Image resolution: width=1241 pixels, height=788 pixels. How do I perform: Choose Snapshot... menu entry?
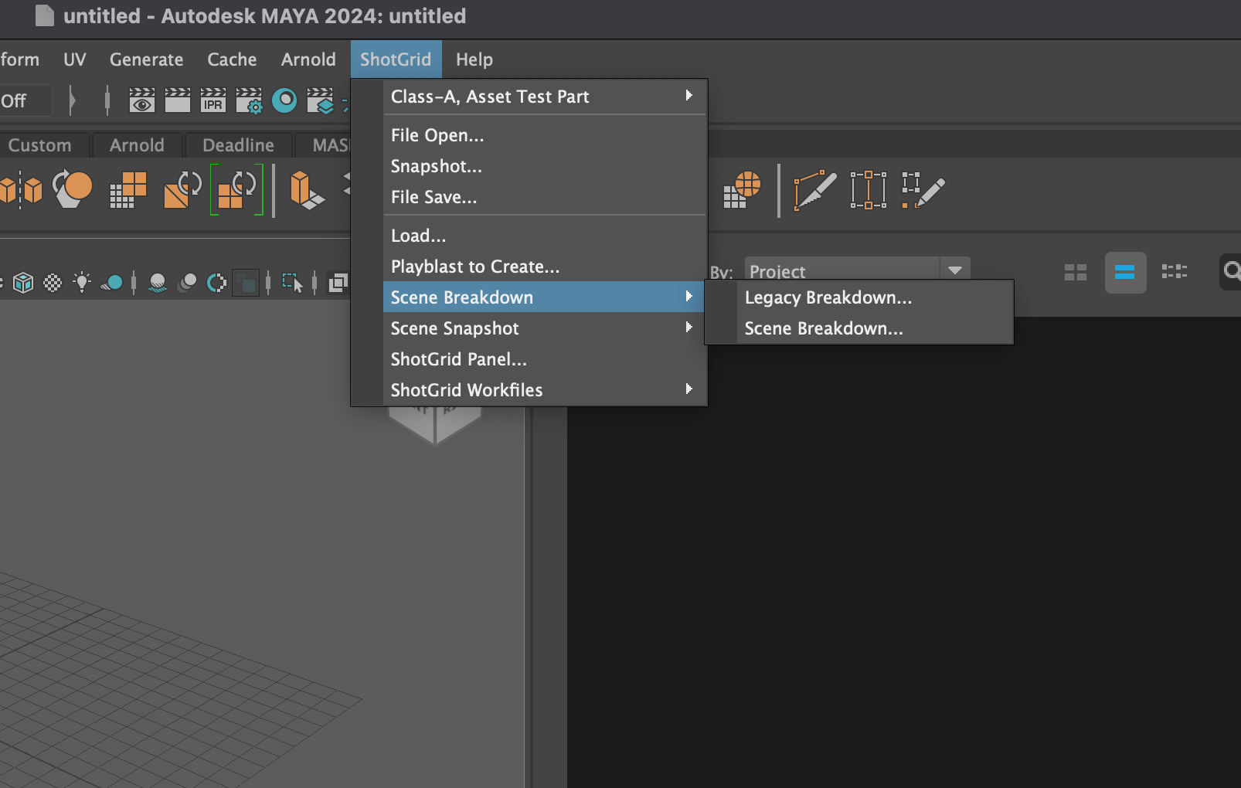coord(544,166)
